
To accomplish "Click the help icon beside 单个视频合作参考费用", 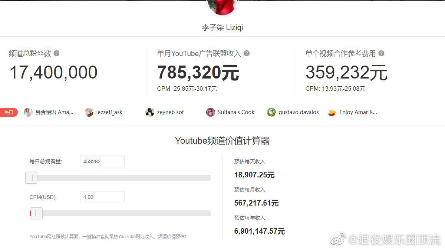I will [381, 53].
